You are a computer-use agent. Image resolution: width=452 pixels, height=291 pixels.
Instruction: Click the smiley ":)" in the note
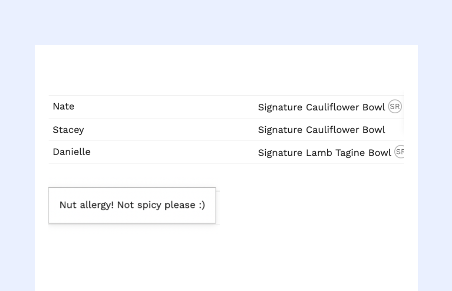coord(202,205)
